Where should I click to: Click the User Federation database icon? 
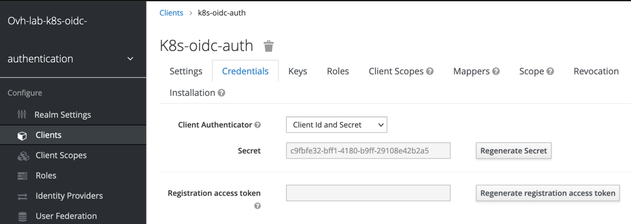point(23,216)
